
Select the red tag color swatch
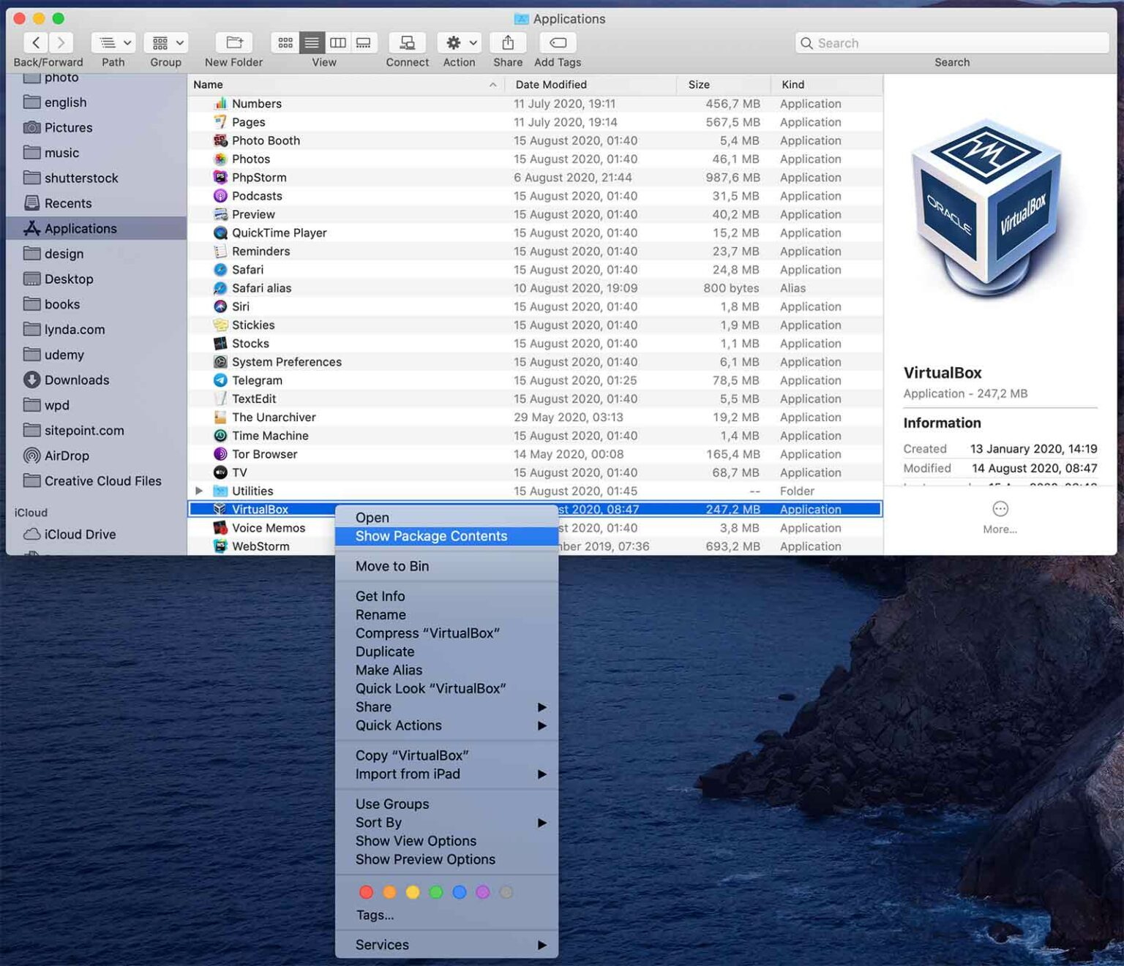[367, 892]
